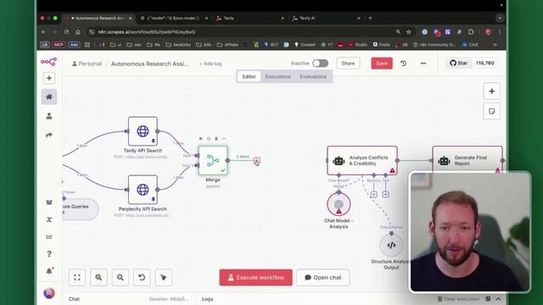Open the workflow history icon
543x305 pixels.
(404, 64)
